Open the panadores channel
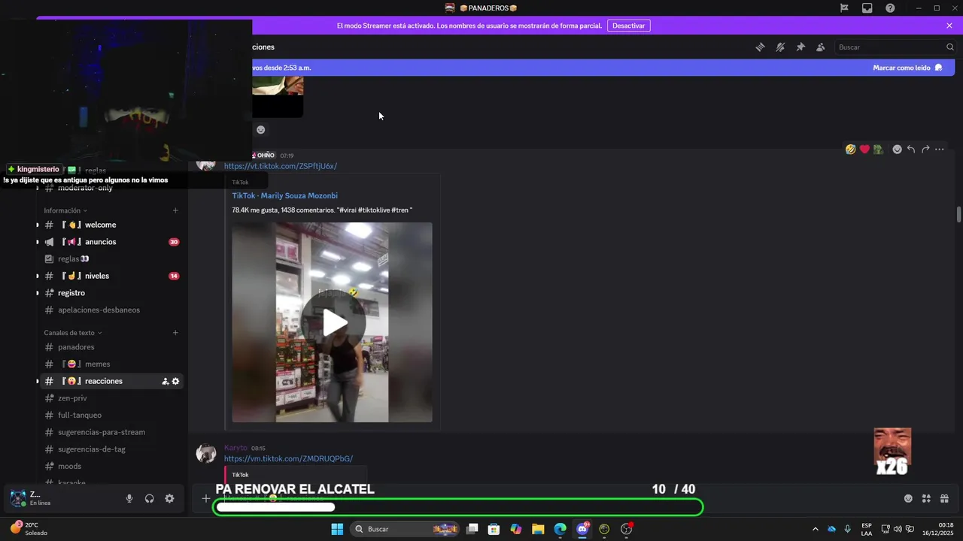 [111, 347]
